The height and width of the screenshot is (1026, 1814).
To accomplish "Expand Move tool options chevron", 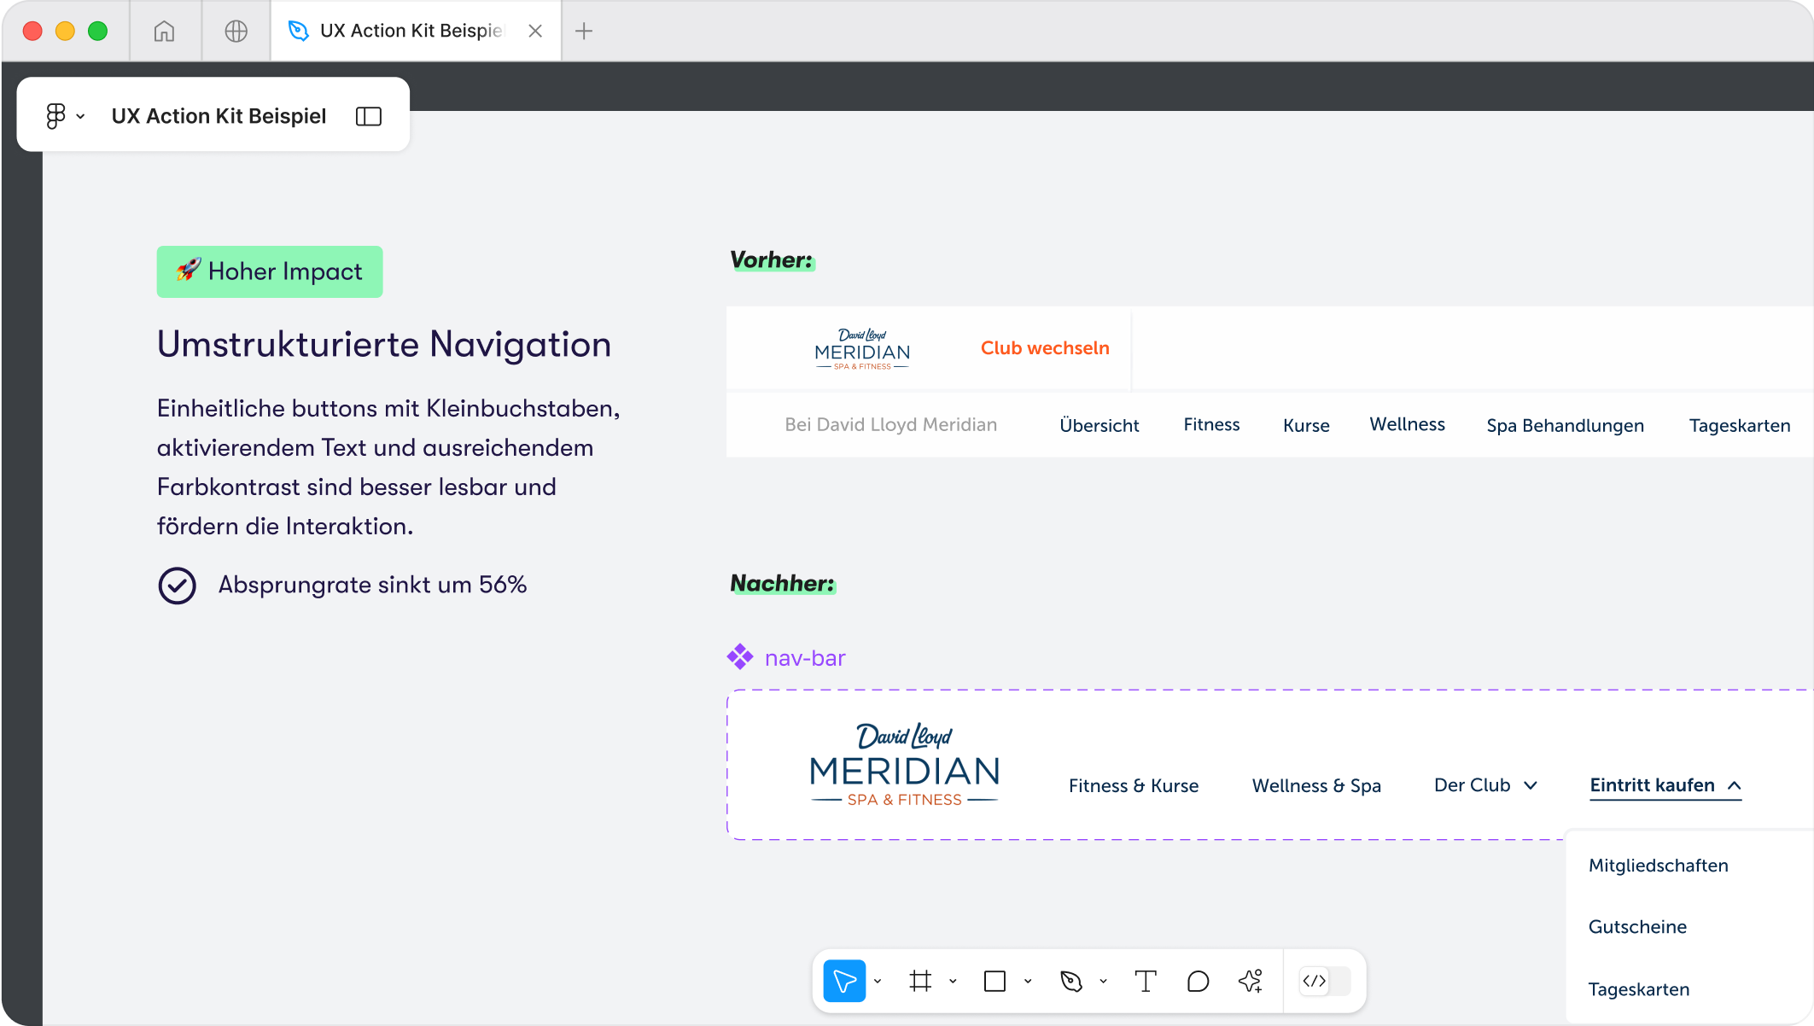I will coord(878,982).
